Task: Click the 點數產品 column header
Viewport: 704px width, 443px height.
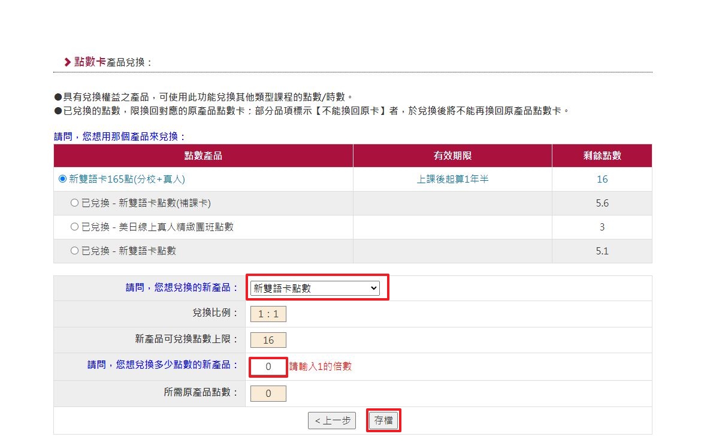Action: pos(203,156)
